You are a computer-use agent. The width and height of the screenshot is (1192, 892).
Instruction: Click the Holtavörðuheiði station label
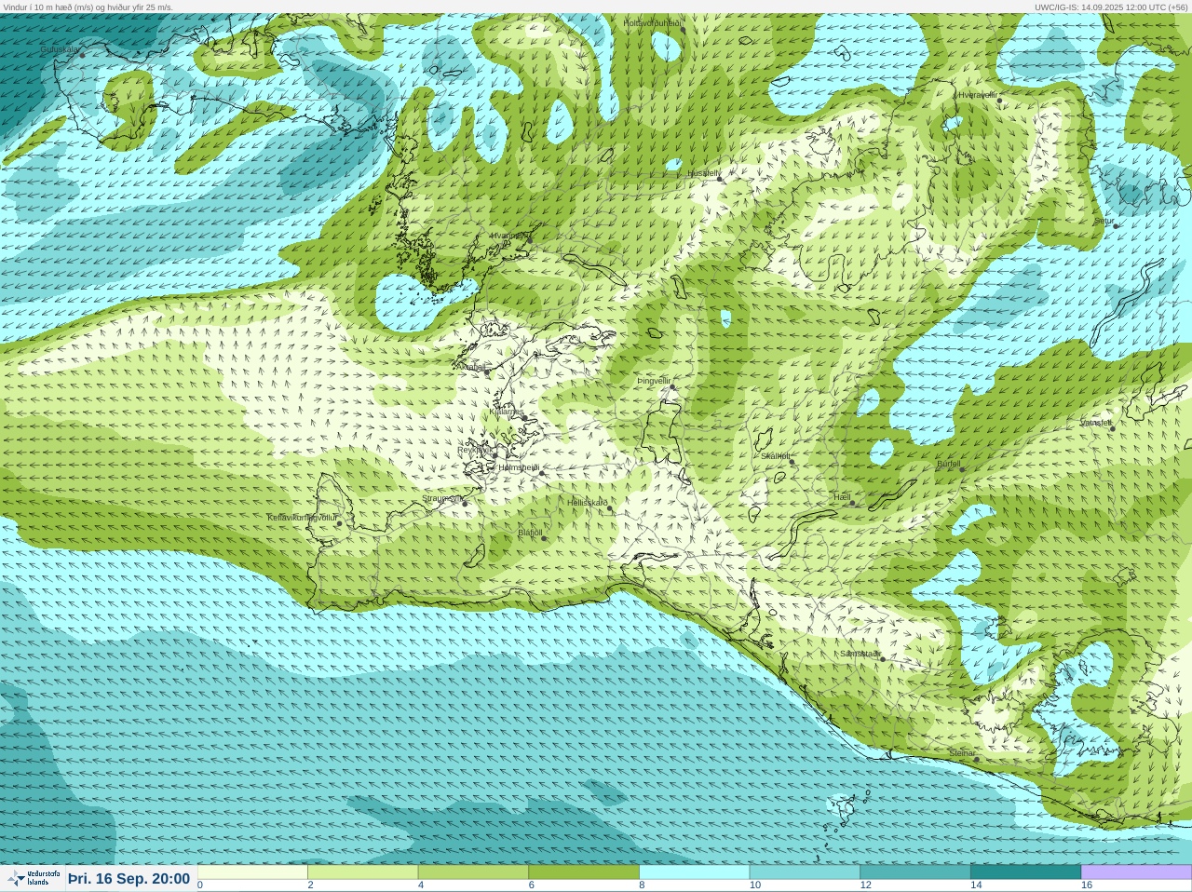click(653, 22)
